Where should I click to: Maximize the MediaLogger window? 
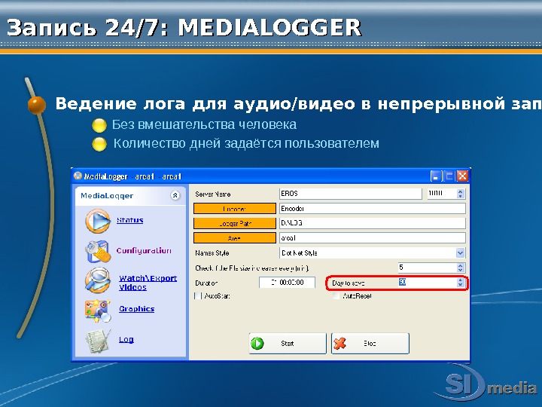[x=449, y=176]
